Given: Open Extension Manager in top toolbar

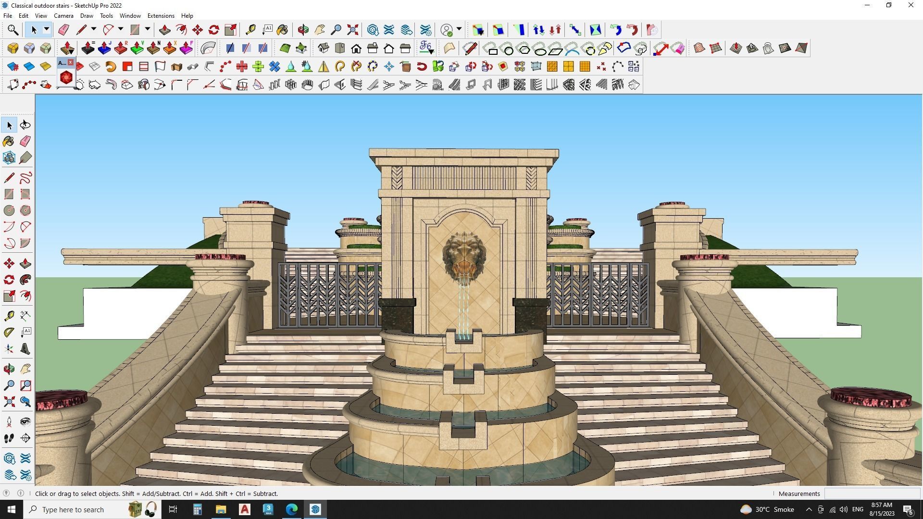Looking at the screenshot, I should 425,30.
